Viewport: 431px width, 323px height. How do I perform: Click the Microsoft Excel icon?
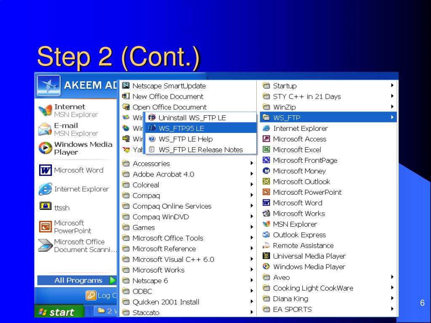[x=266, y=149]
